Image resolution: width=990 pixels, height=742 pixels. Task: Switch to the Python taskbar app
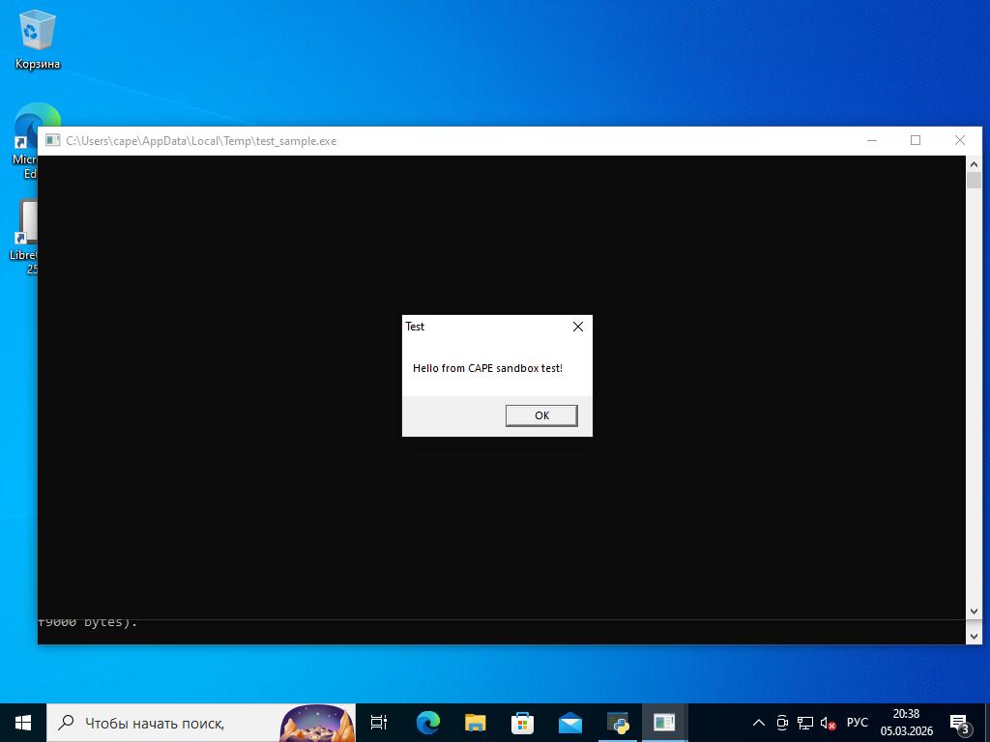tap(617, 722)
